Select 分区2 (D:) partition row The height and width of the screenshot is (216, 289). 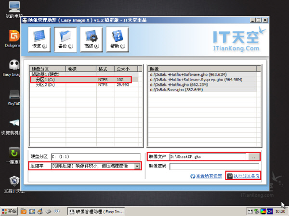[84, 84]
